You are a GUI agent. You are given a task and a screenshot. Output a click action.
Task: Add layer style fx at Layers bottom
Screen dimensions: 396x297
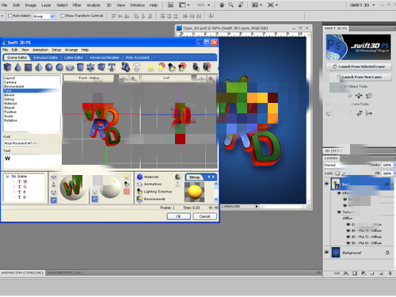[x=346, y=273]
